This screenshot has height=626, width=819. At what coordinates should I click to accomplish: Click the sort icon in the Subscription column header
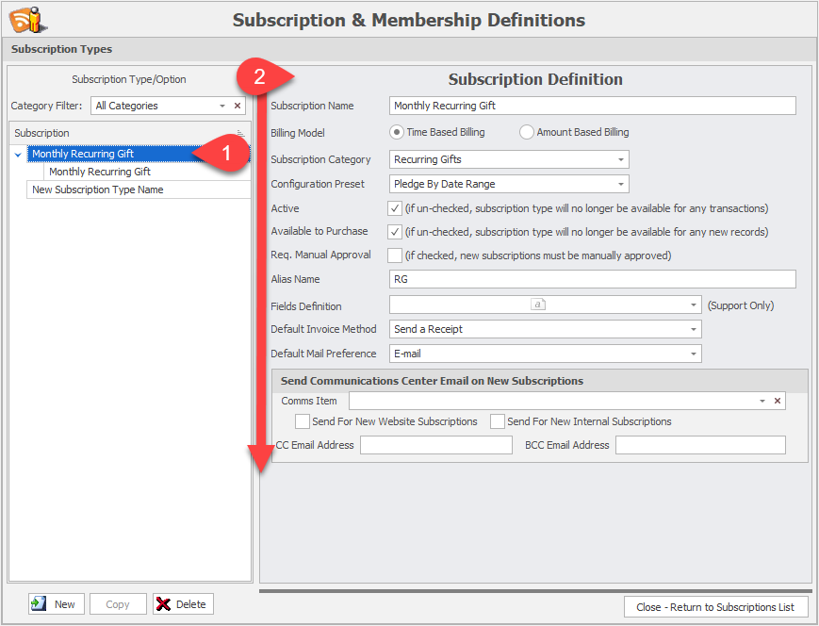tap(240, 133)
